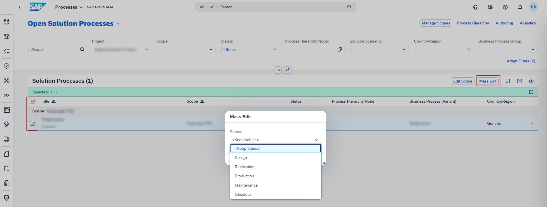Viewport: 547px width, 207px height.
Task: Select Realization from status list
Action: coord(244,167)
